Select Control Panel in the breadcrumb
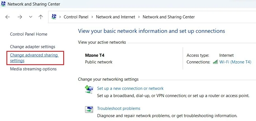The width and height of the screenshot is (256, 121). tap(76, 17)
